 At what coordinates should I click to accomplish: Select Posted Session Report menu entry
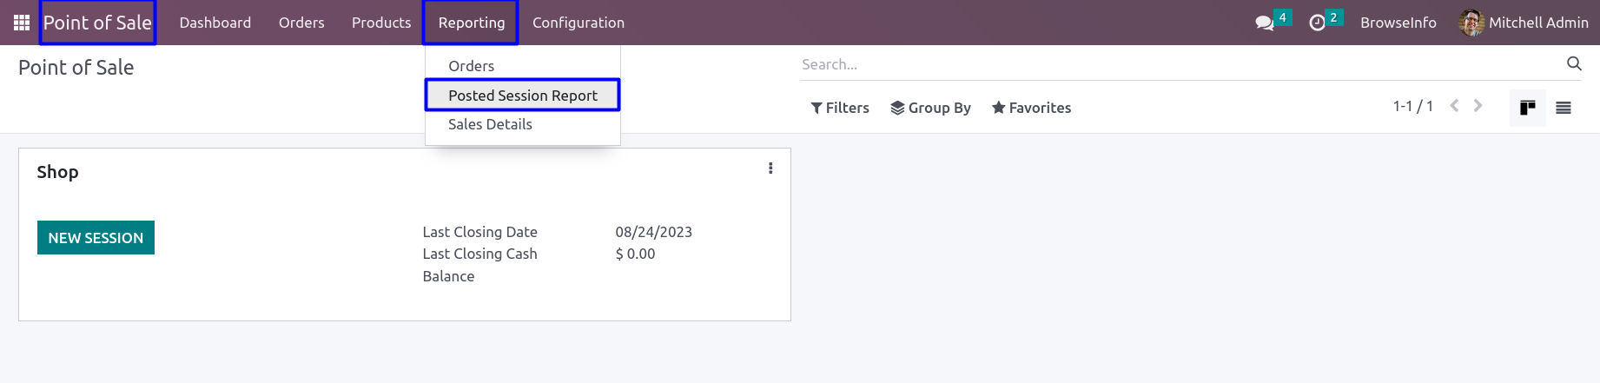[523, 96]
